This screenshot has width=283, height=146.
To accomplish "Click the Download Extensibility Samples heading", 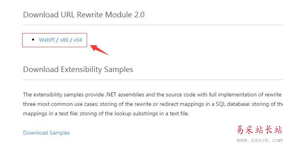I will tap(78, 69).
